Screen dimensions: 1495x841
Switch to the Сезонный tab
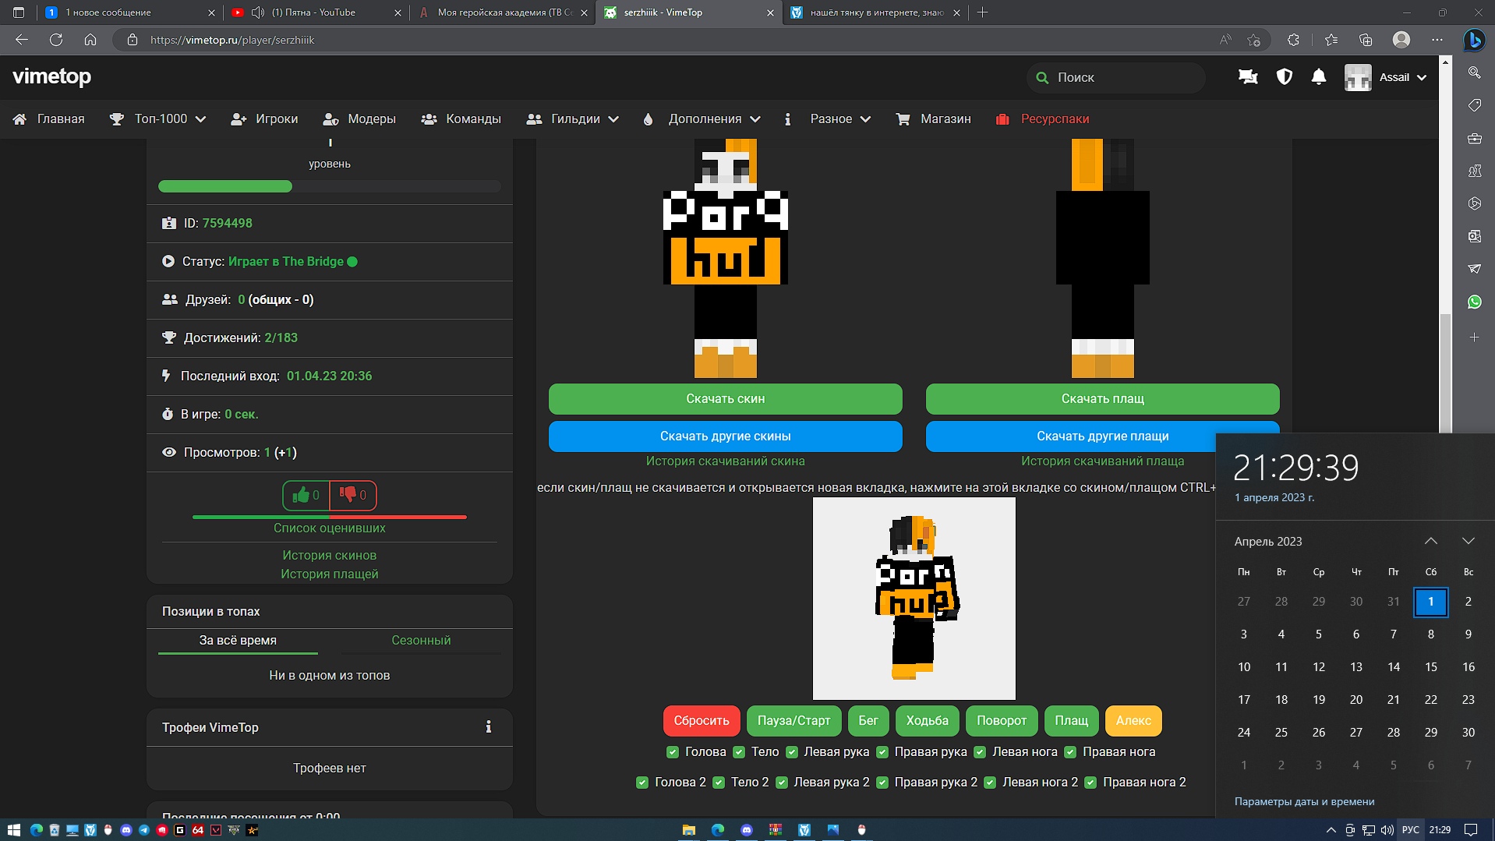pyautogui.click(x=420, y=640)
